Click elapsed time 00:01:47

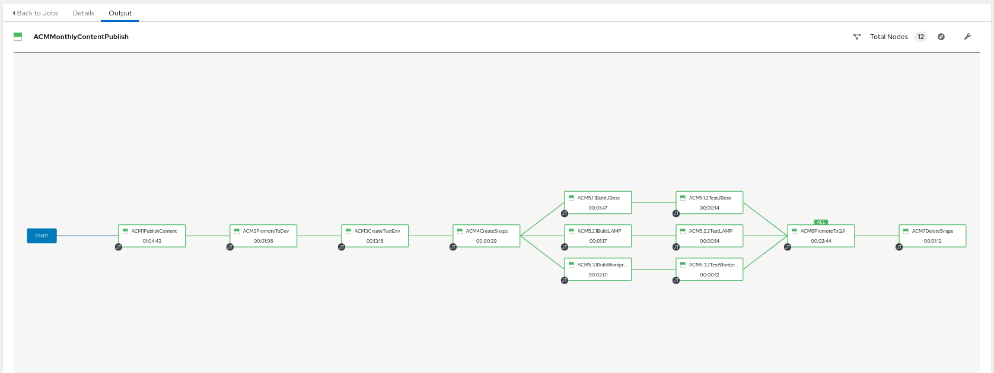coord(598,208)
